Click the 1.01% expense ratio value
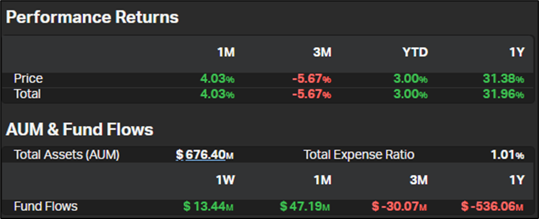Image resolution: width=539 pixels, height=219 pixels. tap(508, 155)
